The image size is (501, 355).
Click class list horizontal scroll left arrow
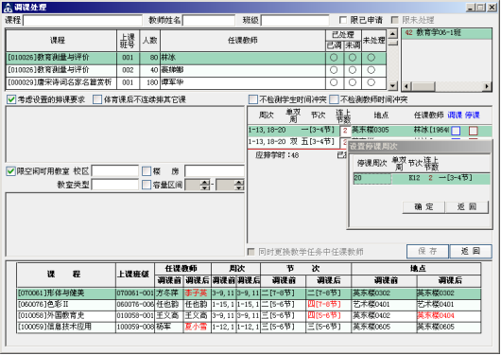click(x=406, y=86)
